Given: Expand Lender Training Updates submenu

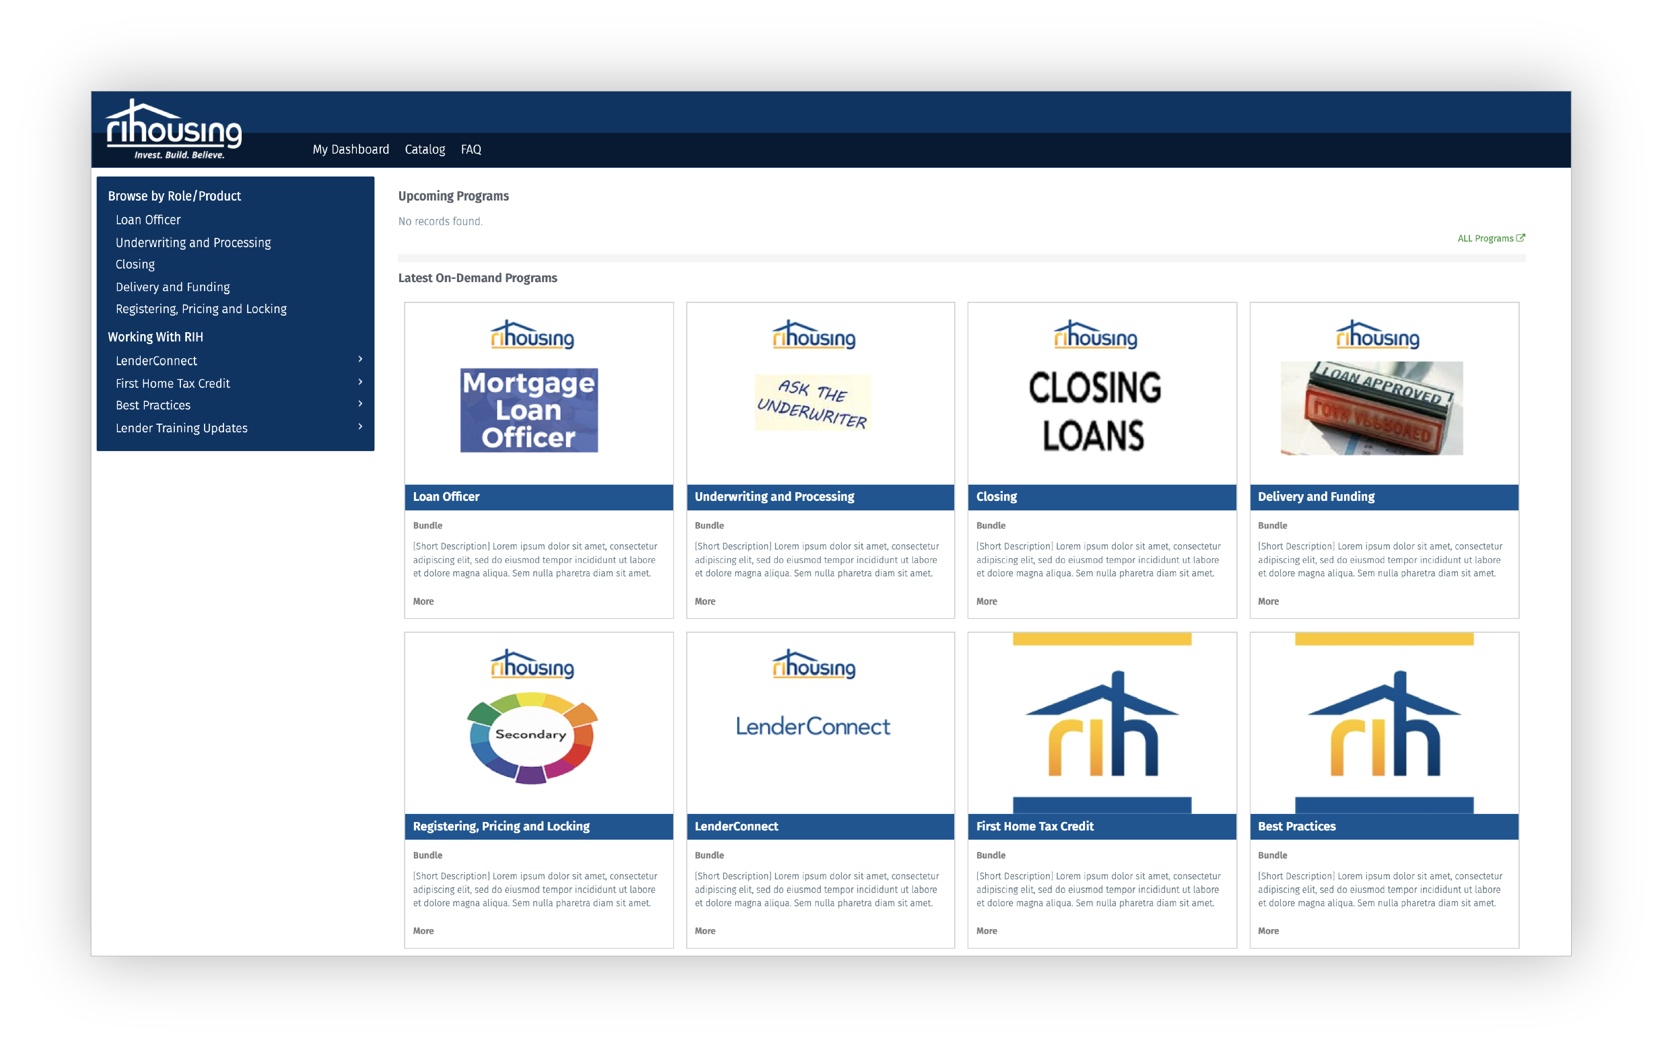Looking at the screenshot, I should [x=361, y=427].
